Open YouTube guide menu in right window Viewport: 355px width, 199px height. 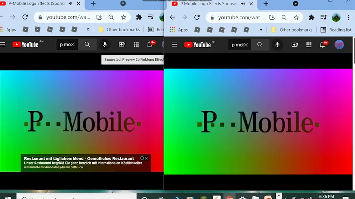(x=174, y=45)
